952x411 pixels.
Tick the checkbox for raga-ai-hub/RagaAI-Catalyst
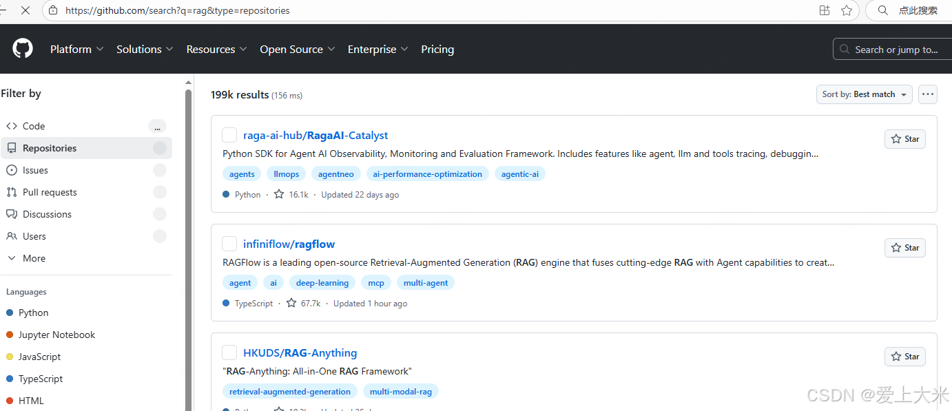tap(229, 135)
